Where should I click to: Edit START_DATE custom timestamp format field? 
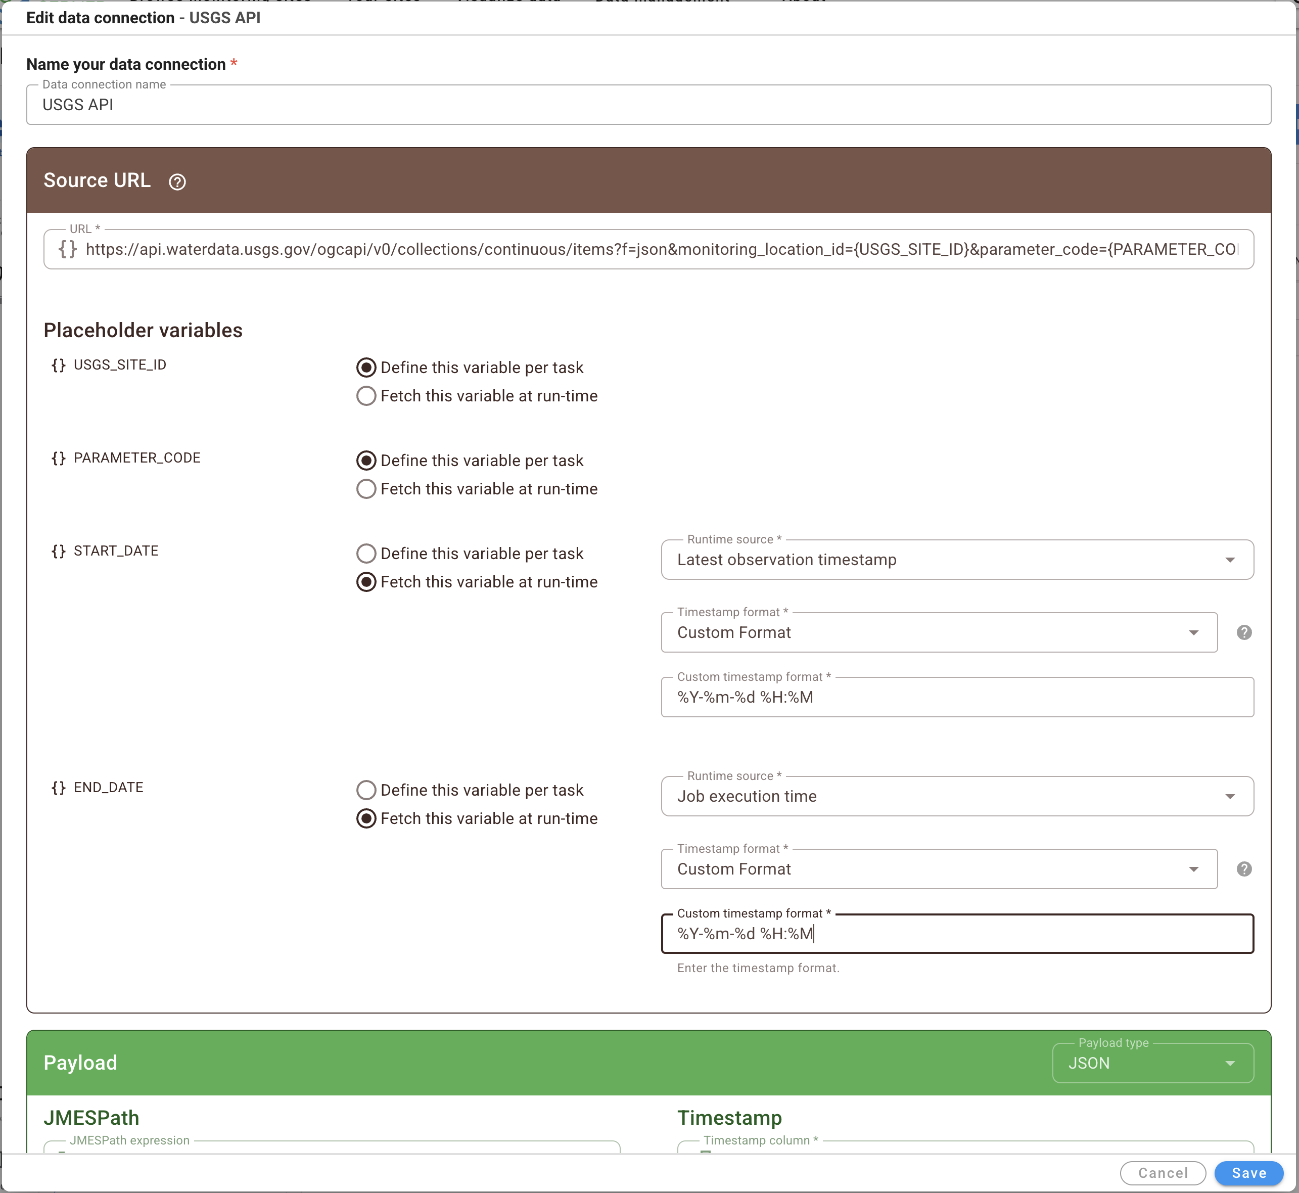click(x=957, y=697)
